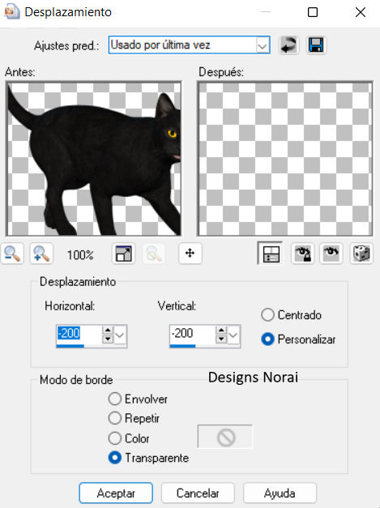Expand the Horizontal value dropdown arrow
Viewport: 380px width, 508px height.
coord(120,335)
